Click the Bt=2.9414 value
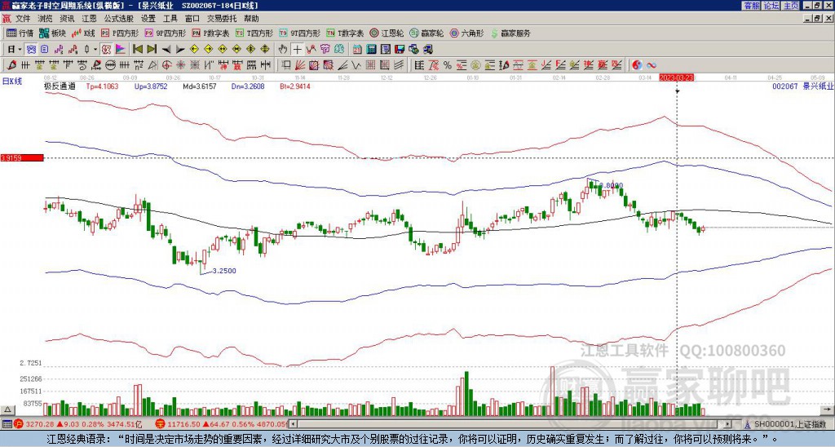This screenshot has width=835, height=447. click(x=295, y=86)
